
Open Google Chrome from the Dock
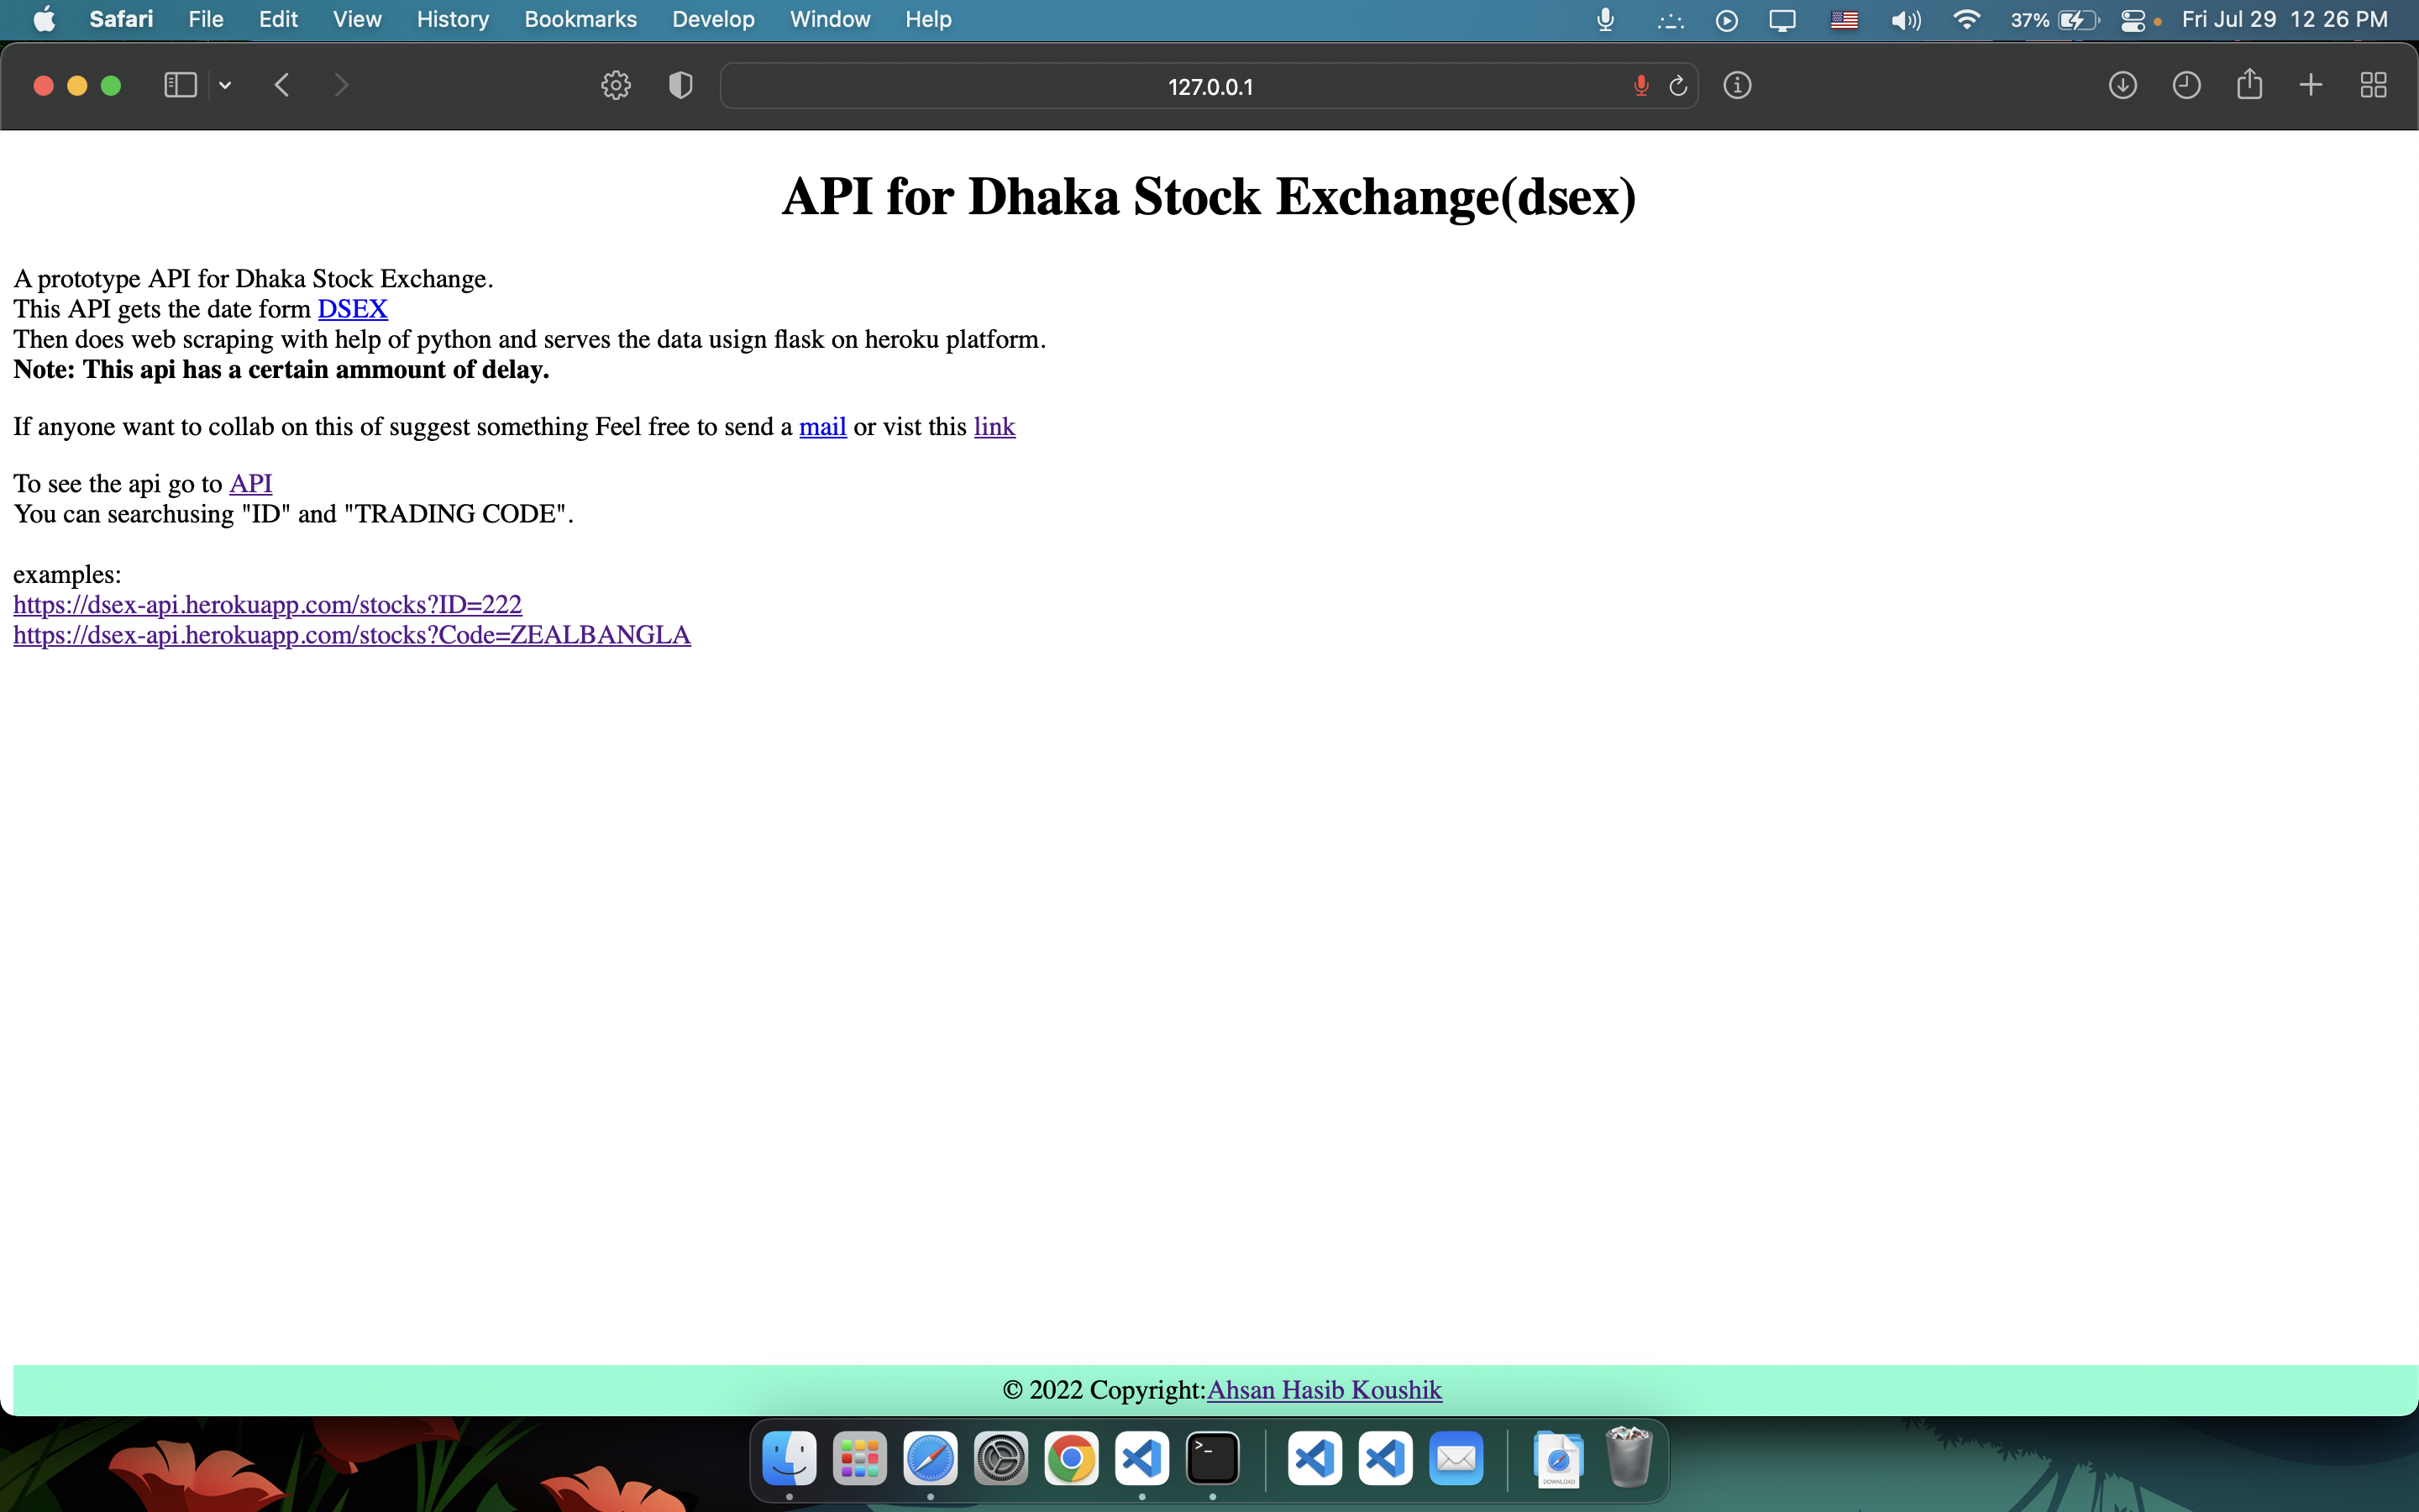tap(1072, 1459)
